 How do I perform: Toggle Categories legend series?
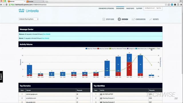131,49
